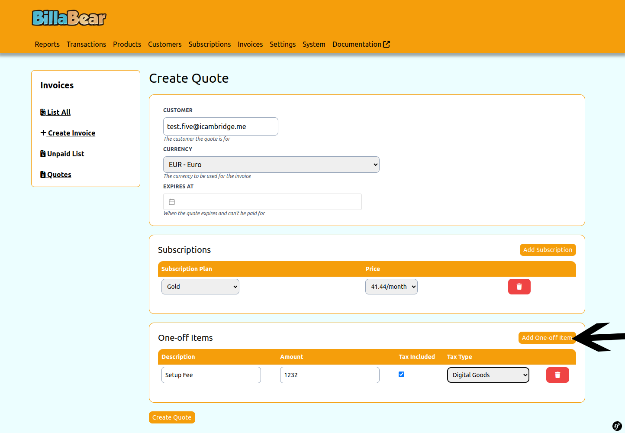Click the One-off Items section heading

tap(185, 338)
